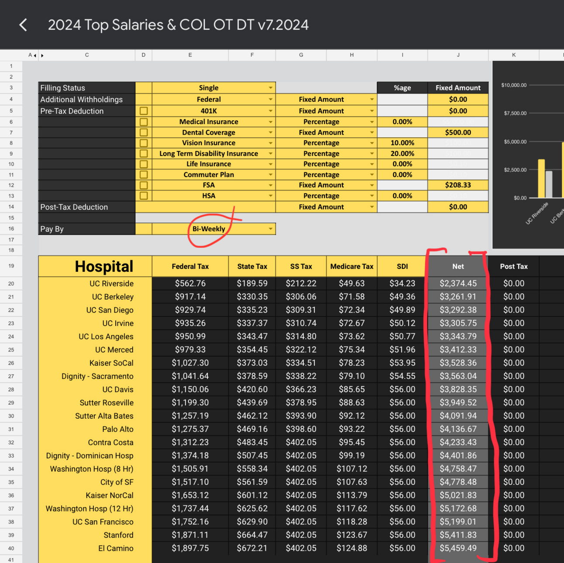Screen dimensions: 564x563
Task: Click the spreadsheet title '2024 Top Salaries & COL OT DT v7.2024'
Action: point(178,25)
